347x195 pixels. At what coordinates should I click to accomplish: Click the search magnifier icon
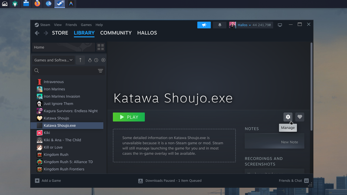(x=36, y=71)
